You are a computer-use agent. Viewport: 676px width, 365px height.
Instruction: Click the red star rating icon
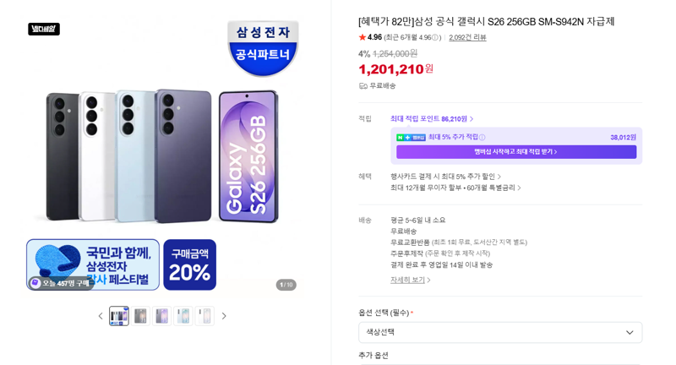click(x=363, y=37)
